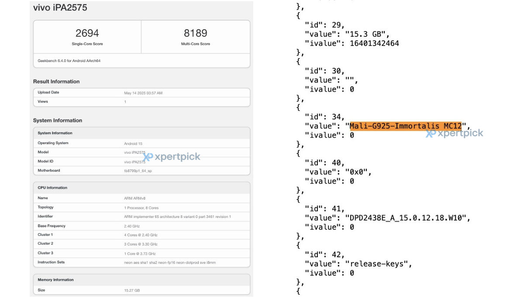This screenshot has width=524, height=297.
Task: Click the DPD2438E_A_15.0.12.18.W10 build string
Action: coord(408,218)
